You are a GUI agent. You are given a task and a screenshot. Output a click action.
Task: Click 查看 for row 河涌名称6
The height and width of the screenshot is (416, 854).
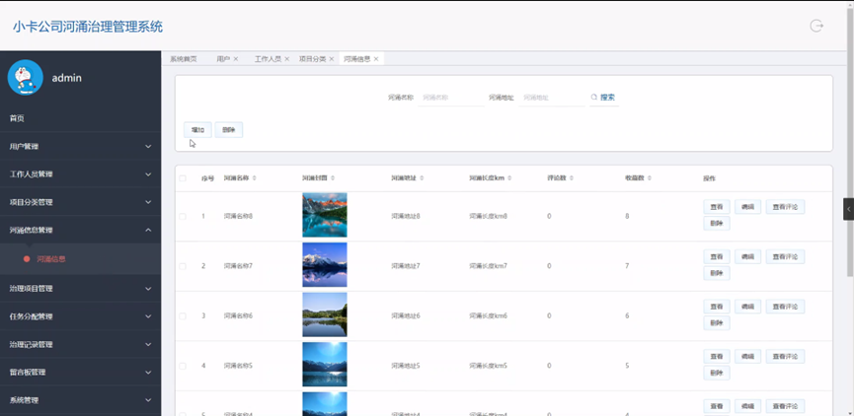[716, 307]
